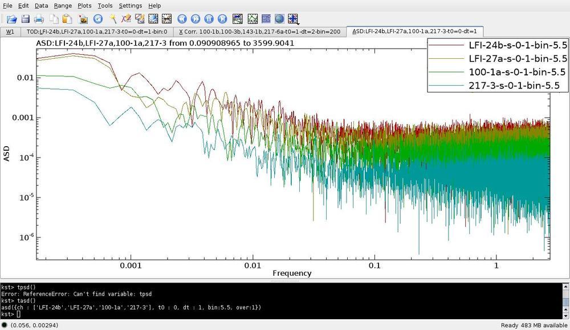Viewport: 570px width, 330px height.
Task: Click the Print toolbar icon
Action: tap(39, 19)
